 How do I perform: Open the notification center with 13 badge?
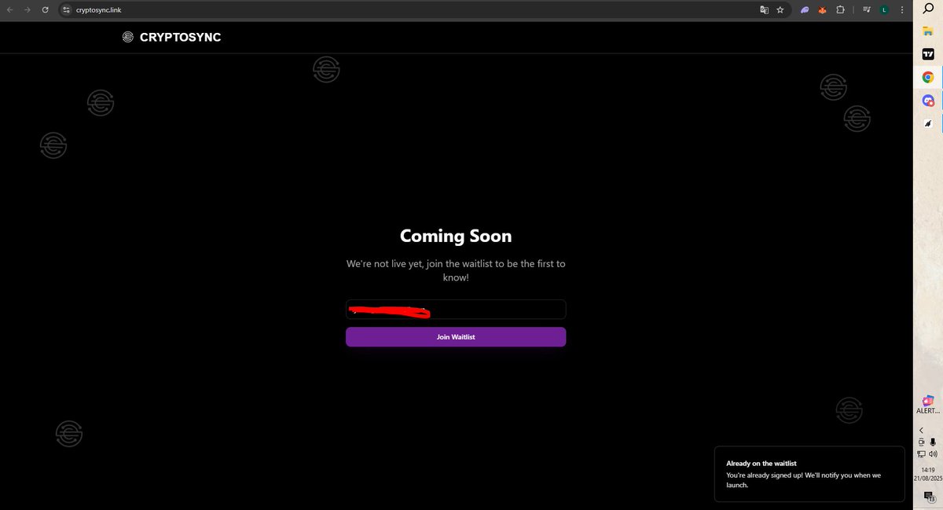pos(928,496)
